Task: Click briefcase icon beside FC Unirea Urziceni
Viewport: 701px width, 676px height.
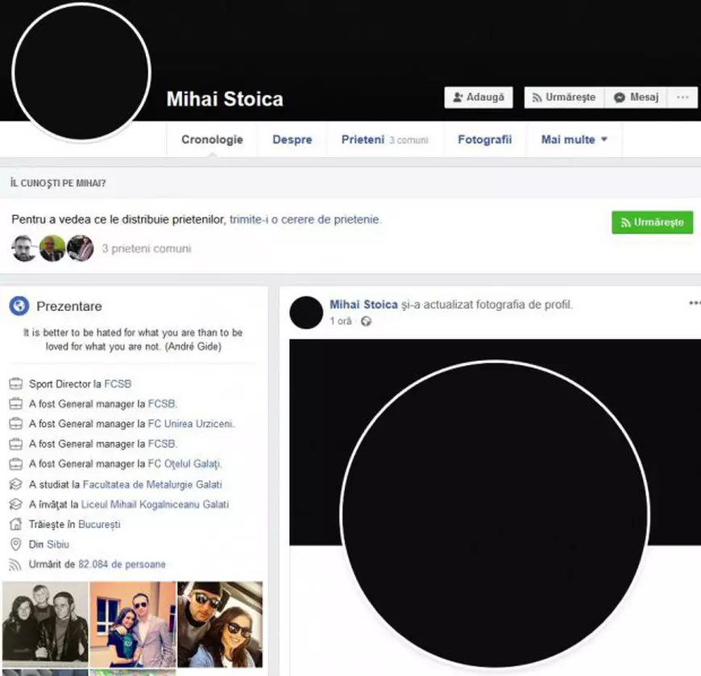Action: (x=15, y=424)
